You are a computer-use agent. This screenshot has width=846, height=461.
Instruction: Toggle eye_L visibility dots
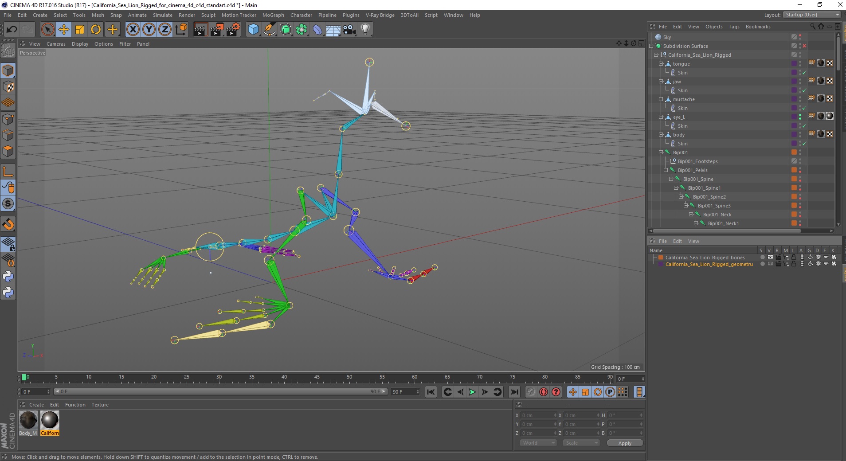(x=800, y=117)
